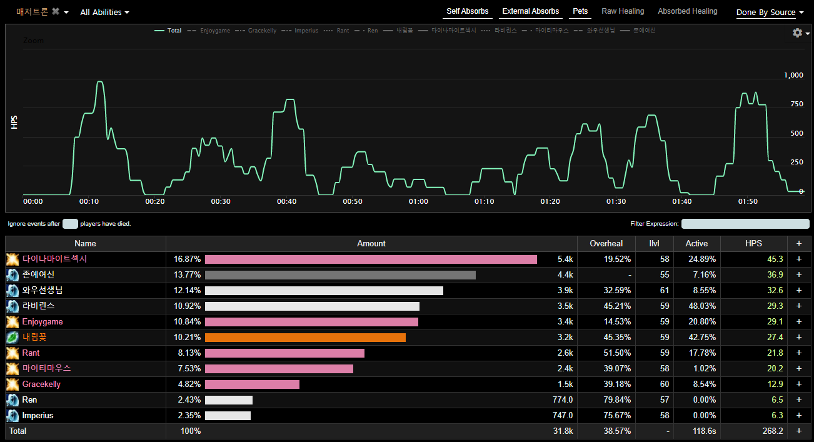Click the paladin class icon beside 다이나마이트섹시

click(x=13, y=259)
